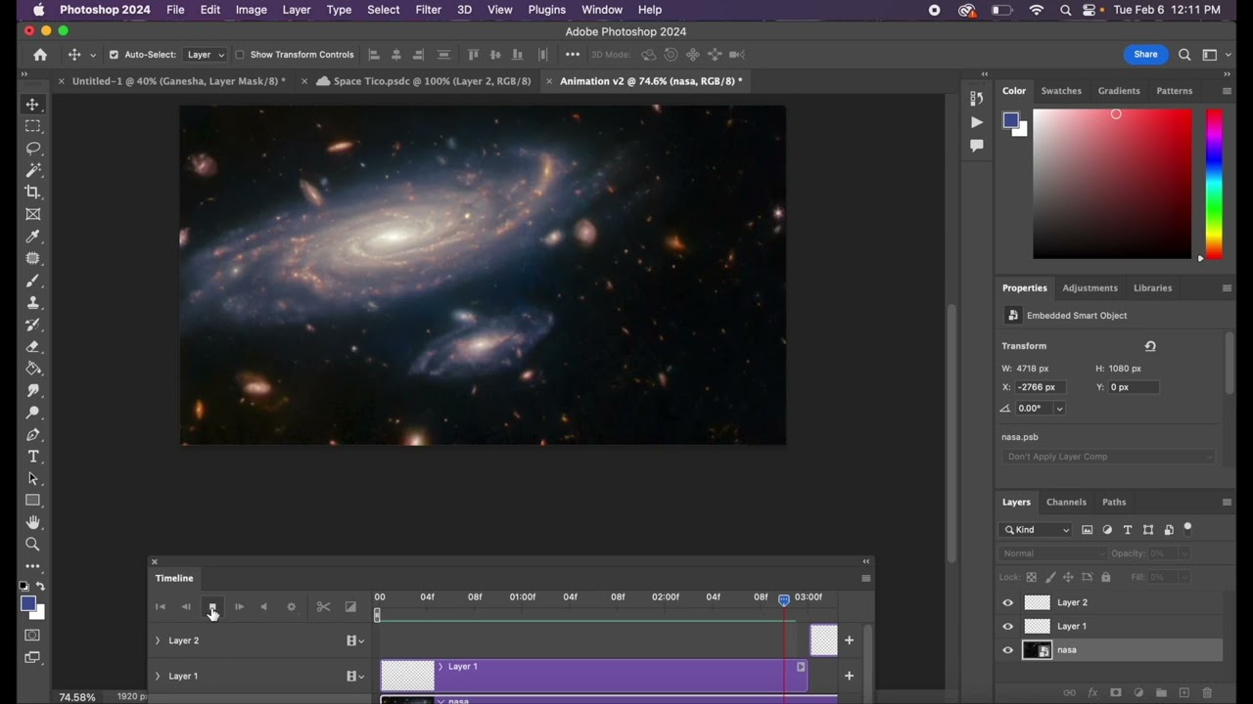Select the Crop tool
This screenshot has width=1253, height=704.
pyautogui.click(x=32, y=193)
